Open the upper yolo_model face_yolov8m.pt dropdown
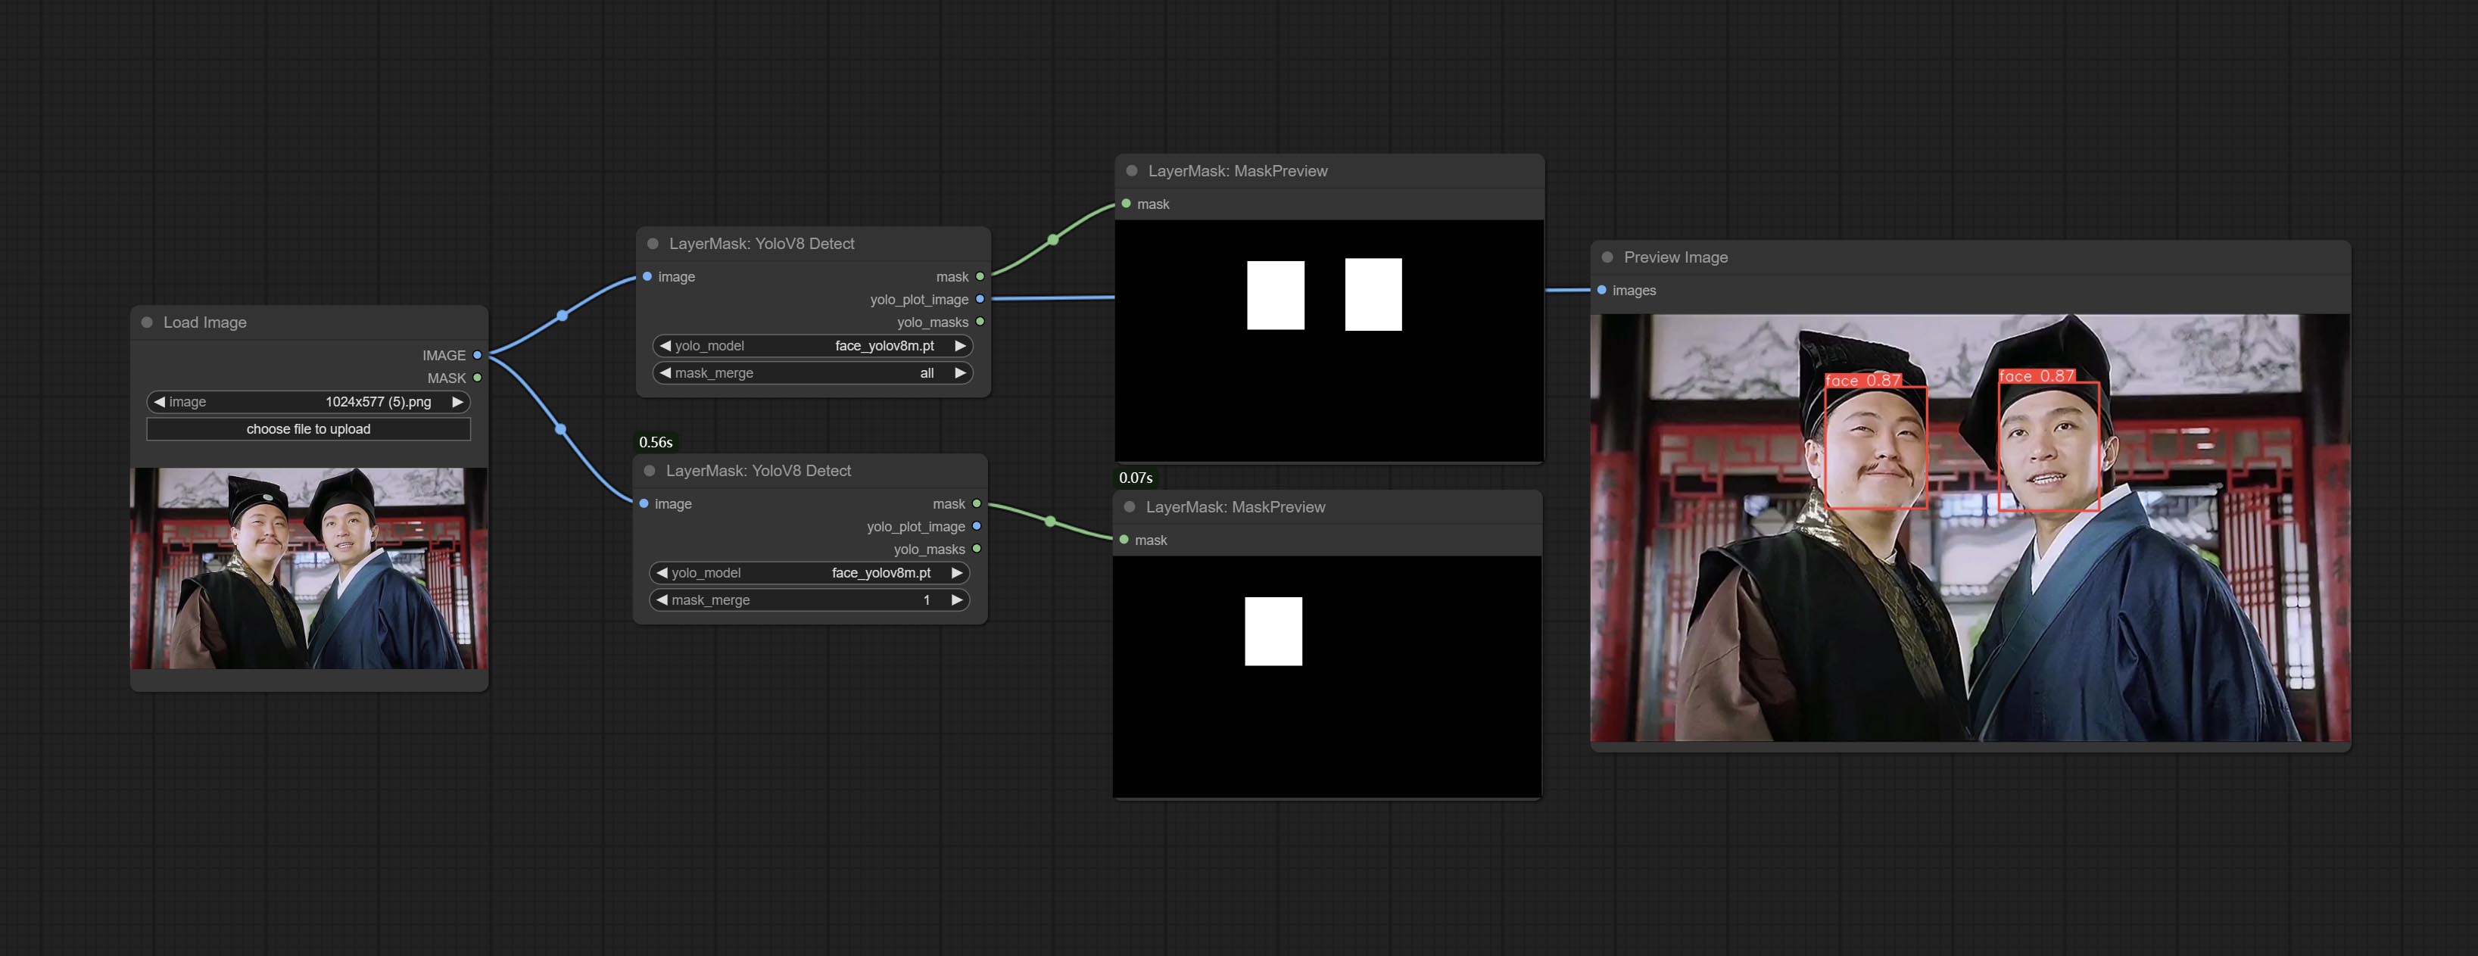 coord(813,345)
